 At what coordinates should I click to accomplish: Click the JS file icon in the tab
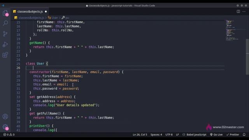15,11
